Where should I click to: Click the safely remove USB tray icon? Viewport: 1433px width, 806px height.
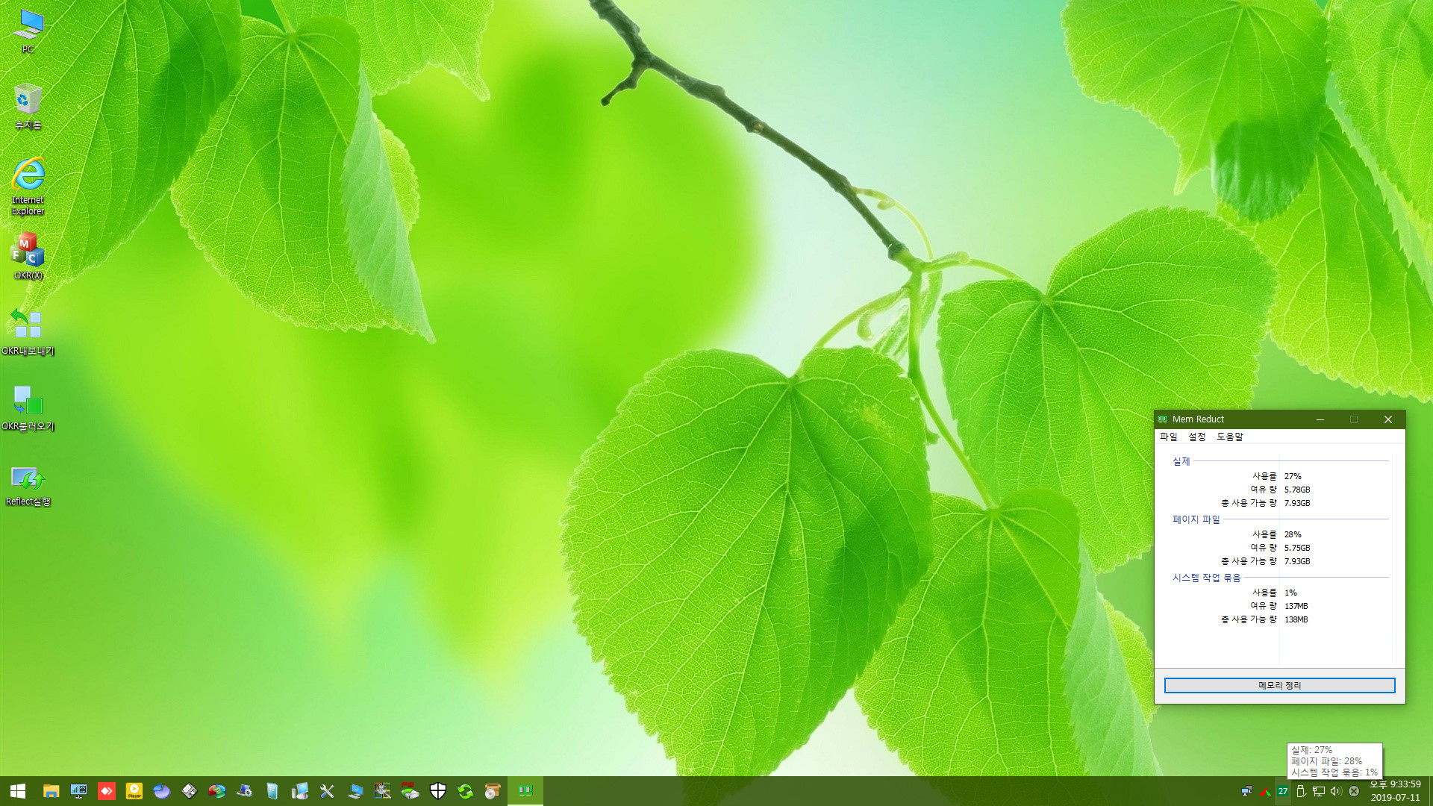coord(1301,791)
